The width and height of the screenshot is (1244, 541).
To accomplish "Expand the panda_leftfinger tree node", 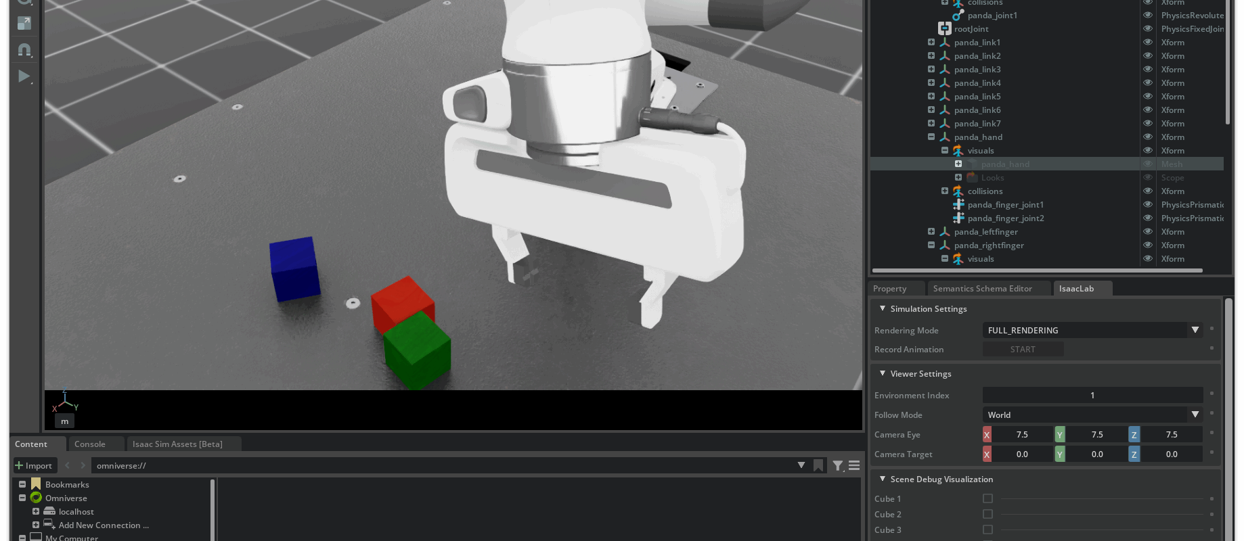I will [x=931, y=232].
